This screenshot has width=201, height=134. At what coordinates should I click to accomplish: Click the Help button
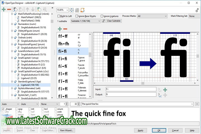192,130
